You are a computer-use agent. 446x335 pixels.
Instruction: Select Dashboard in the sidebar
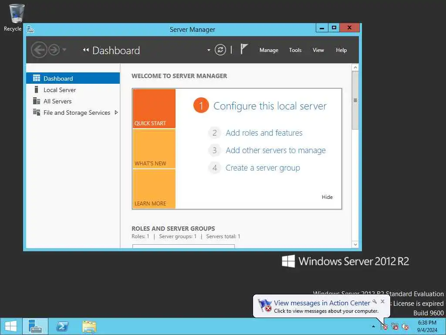[x=73, y=79]
